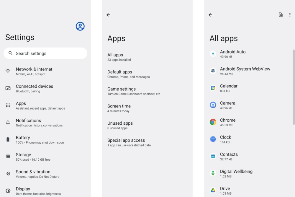Screen dimensions: 295x197
Task: Open Sound & vibration settings
Action: click(x=33, y=174)
